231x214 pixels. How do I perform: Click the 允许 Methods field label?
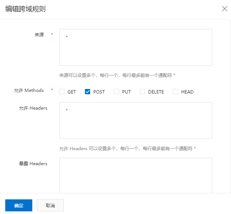tap(29, 90)
